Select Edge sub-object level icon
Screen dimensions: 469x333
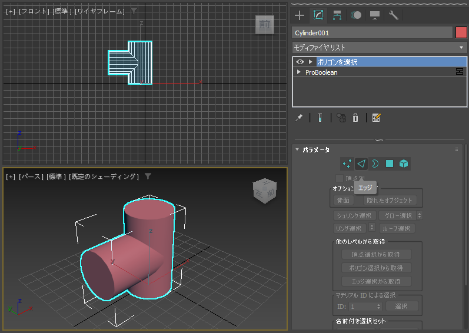(361, 164)
